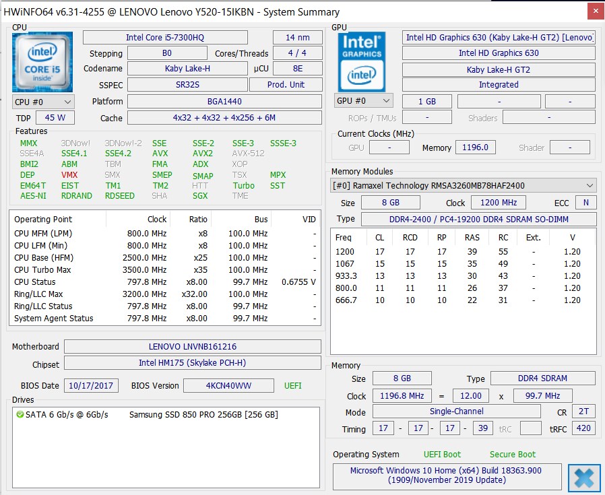The height and width of the screenshot is (495, 605).
Task: Open the GPU #0 selector dropdown
Action: click(363, 101)
